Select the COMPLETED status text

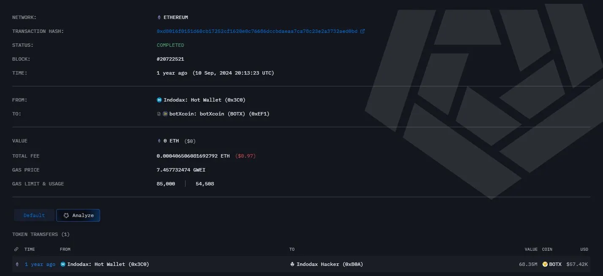pyautogui.click(x=170, y=45)
